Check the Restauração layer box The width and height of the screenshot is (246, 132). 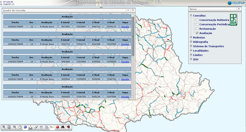click(197, 29)
